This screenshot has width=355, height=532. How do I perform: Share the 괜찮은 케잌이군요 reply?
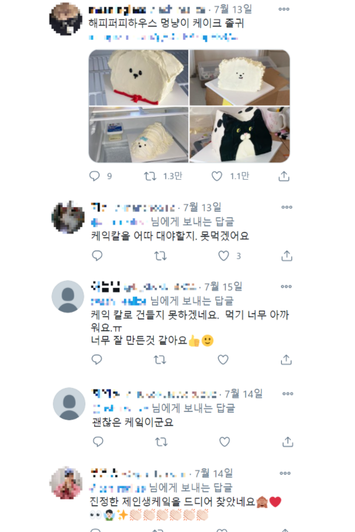coord(288,442)
